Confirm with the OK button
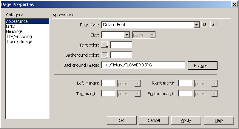 [x=122, y=120]
